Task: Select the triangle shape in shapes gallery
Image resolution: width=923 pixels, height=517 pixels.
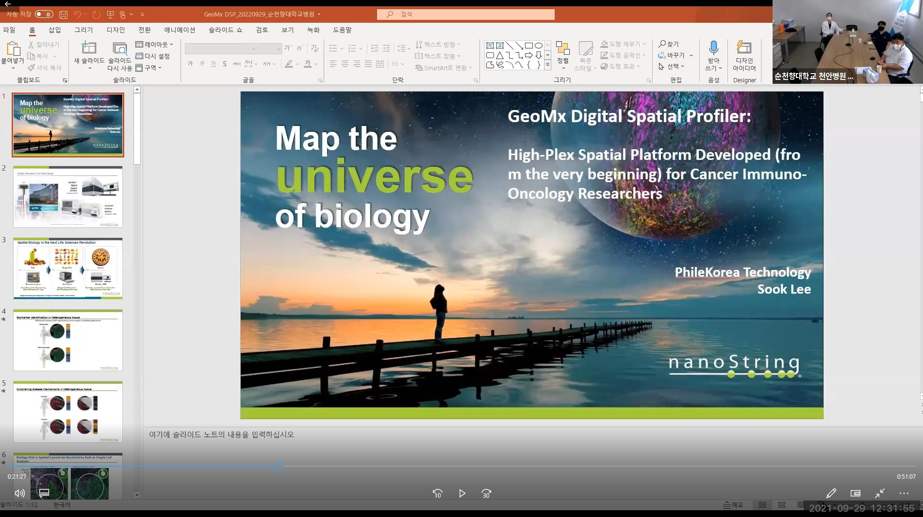Action: tap(500, 55)
